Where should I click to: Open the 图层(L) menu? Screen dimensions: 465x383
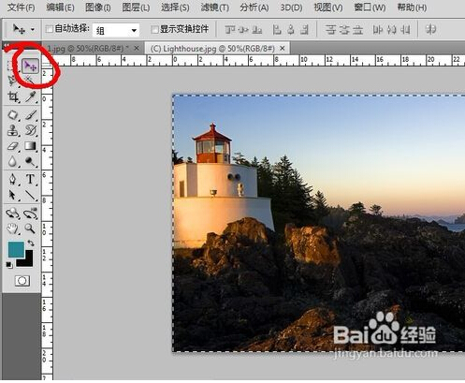coord(136,7)
